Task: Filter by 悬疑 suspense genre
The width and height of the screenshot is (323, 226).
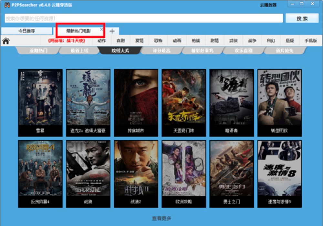Action: point(290,41)
